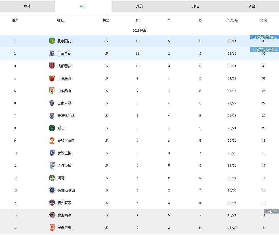This screenshot has height=235, width=279.
Task: Click the 浙江 round green badge
Action: click(x=52, y=128)
